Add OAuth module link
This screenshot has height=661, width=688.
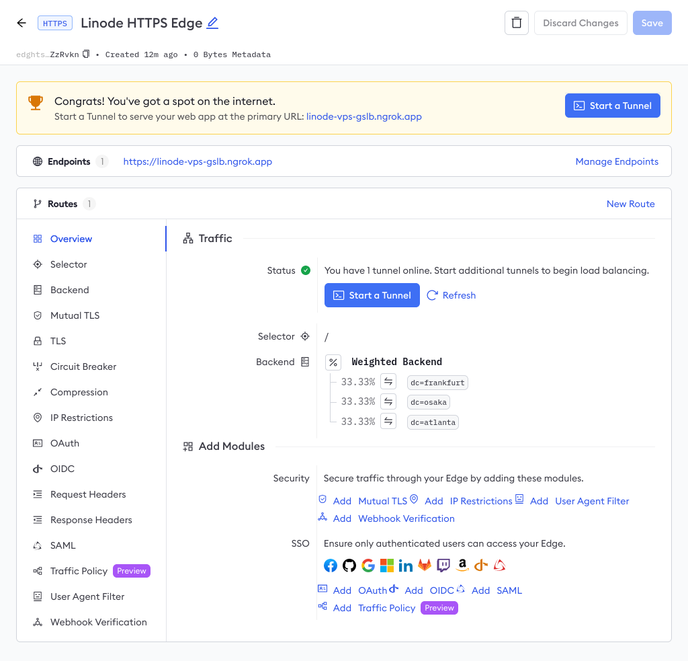pyautogui.click(x=360, y=590)
